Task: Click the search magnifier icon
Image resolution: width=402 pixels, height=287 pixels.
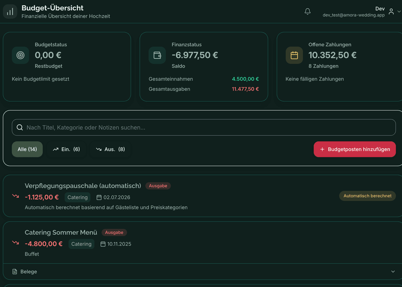Action: [x=20, y=127]
